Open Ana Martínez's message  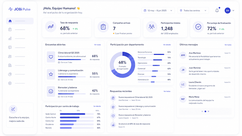(x=205, y=56)
